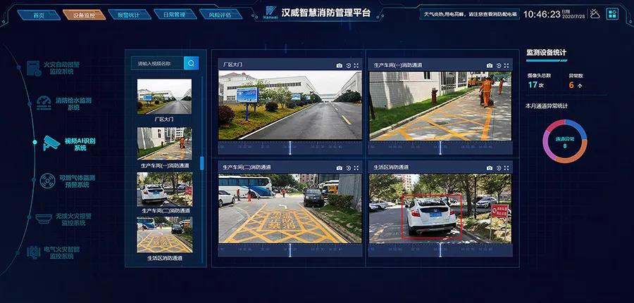Screen dimensions: 634x303
Task: Take snapshot of 生活区消防通道 feed
Action: click(490, 168)
